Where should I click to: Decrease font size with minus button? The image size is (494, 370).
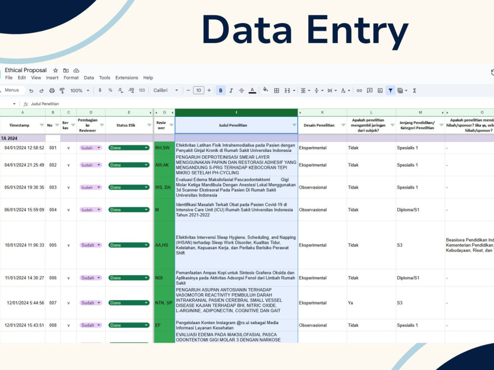pyautogui.click(x=188, y=91)
